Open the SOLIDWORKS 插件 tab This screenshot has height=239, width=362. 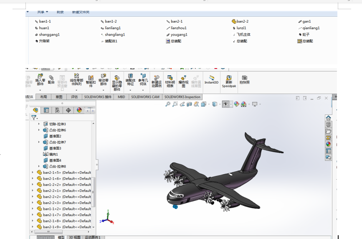(x=98, y=97)
